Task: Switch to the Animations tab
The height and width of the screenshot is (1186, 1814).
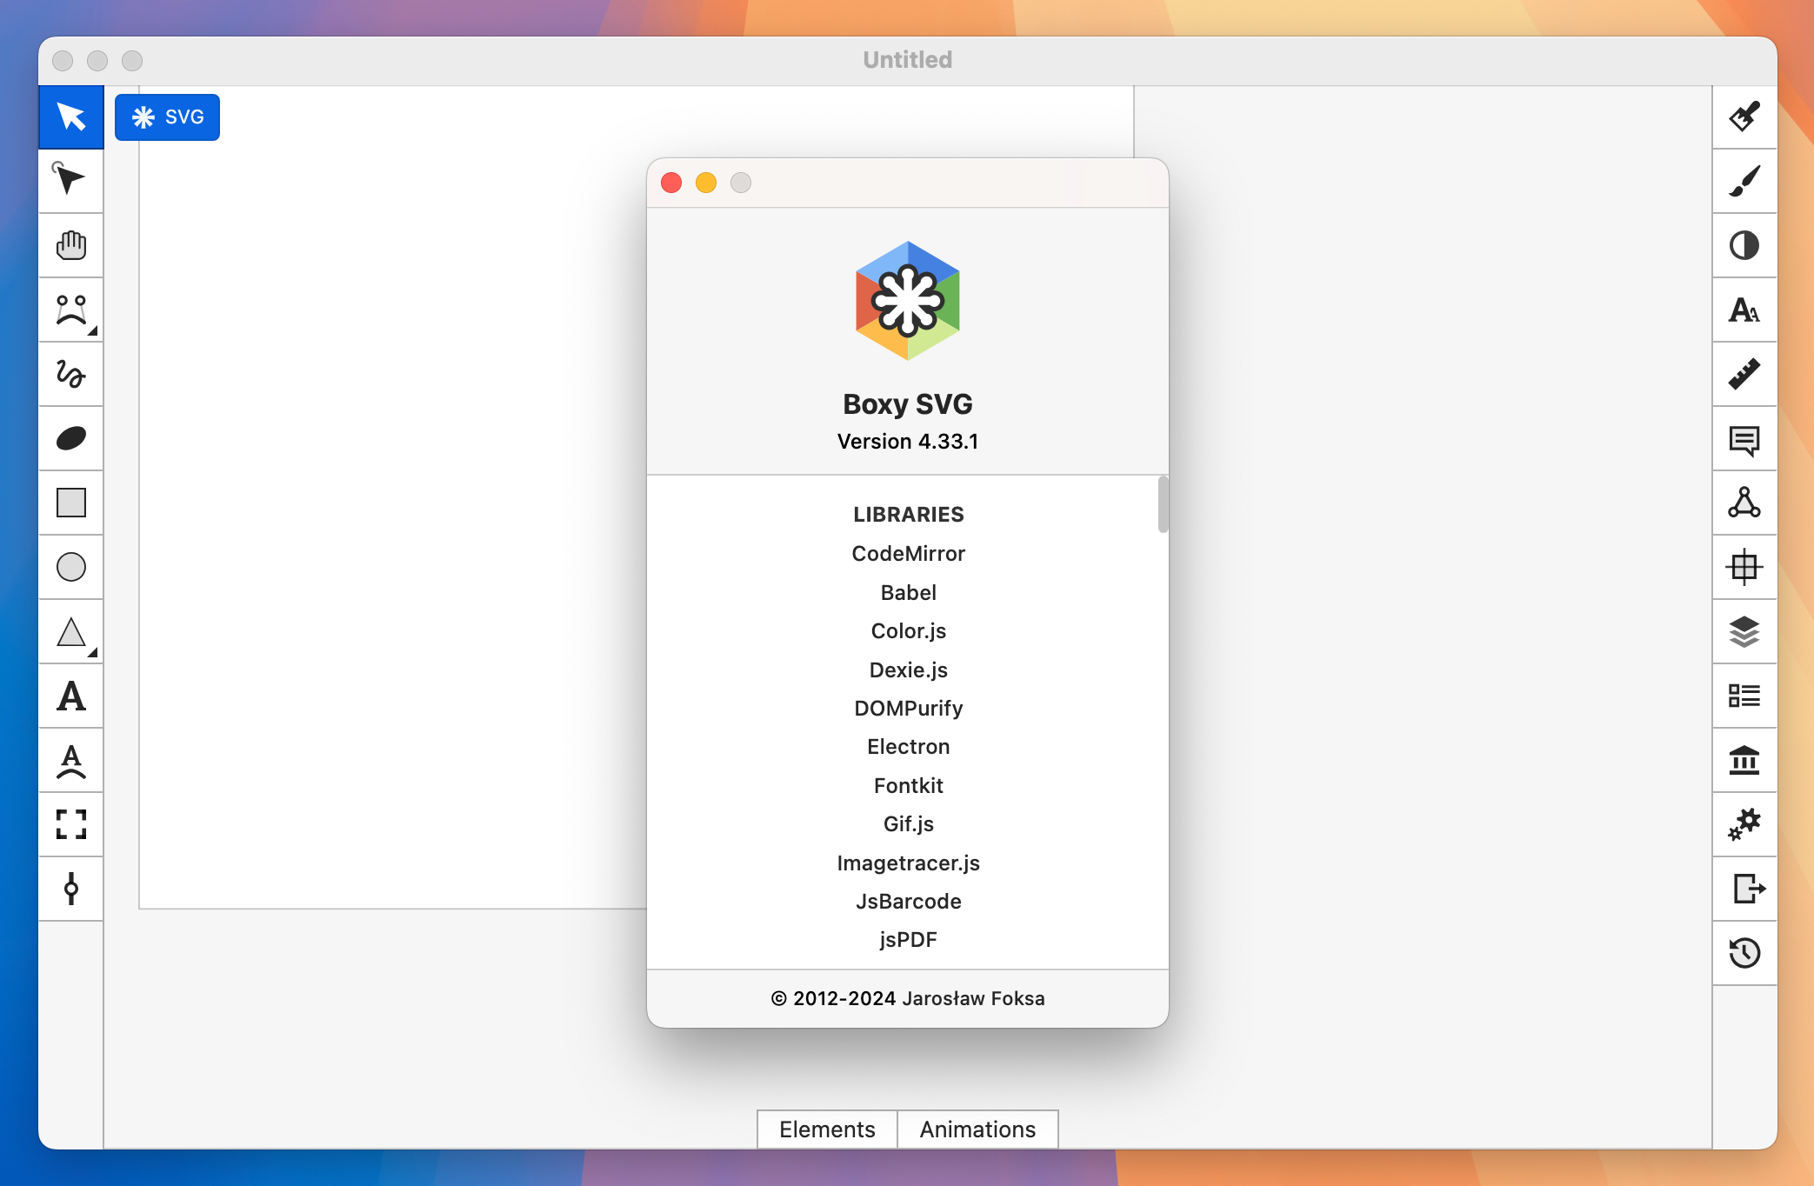Action: click(977, 1129)
